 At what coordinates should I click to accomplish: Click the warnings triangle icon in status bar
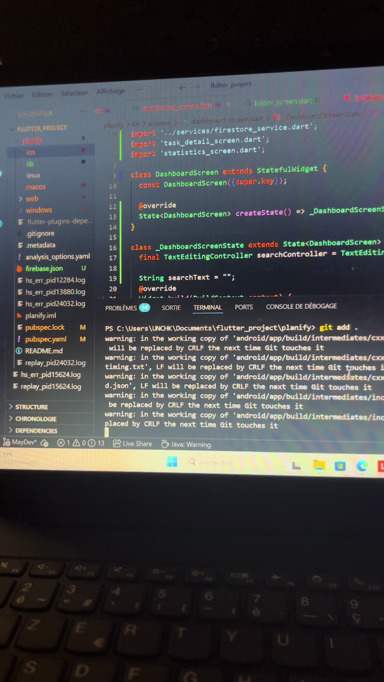coord(76,443)
